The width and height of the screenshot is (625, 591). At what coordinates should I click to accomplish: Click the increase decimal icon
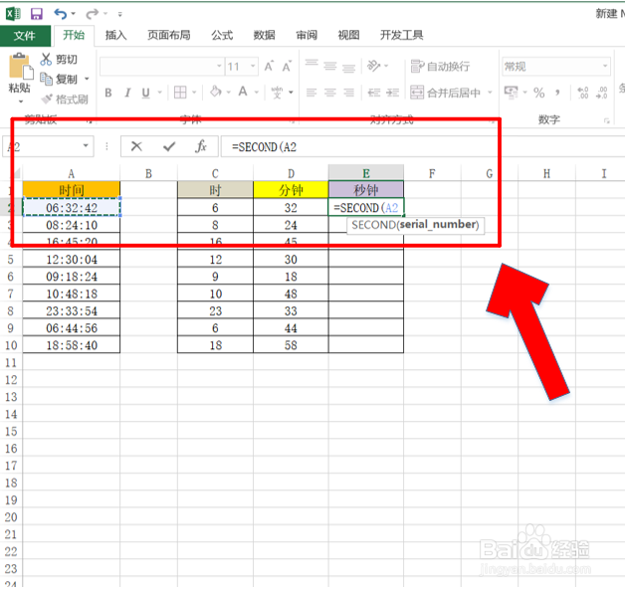click(583, 93)
